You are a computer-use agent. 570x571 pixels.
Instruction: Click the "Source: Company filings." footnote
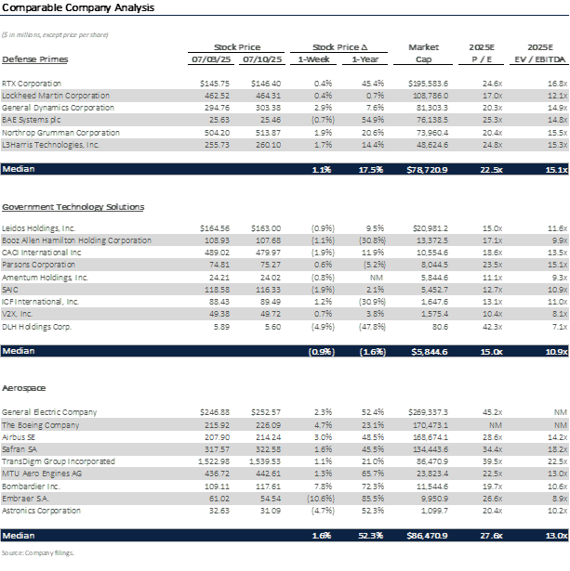(x=38, y=552)
